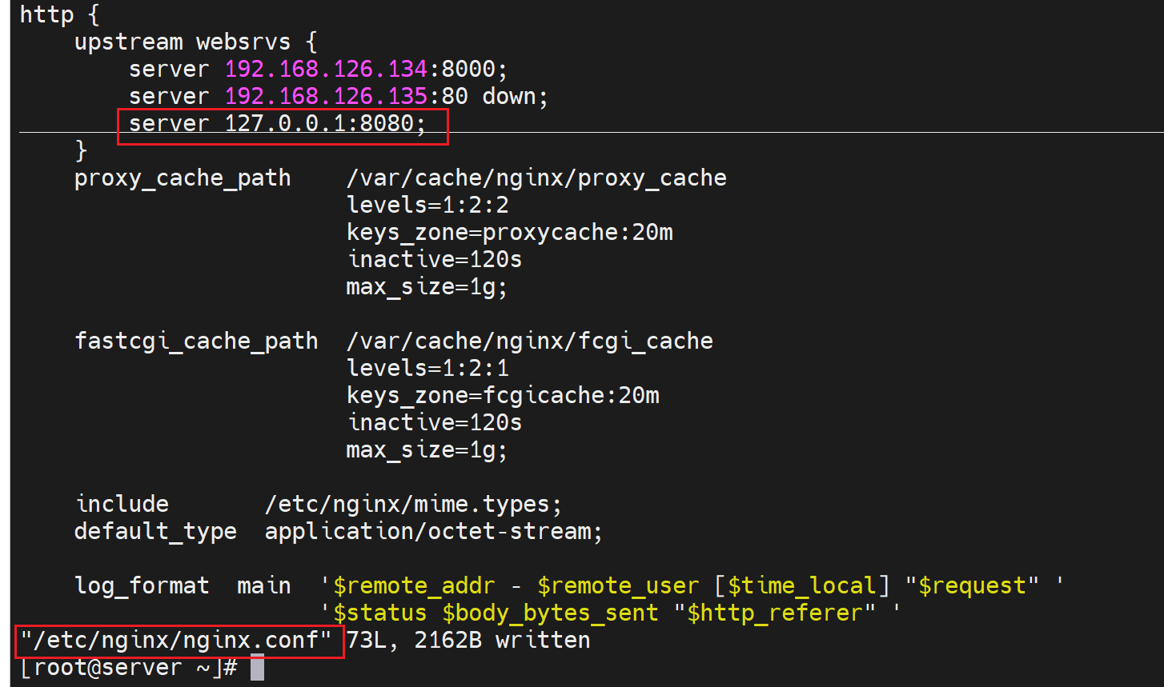Click the levels=1:2:1 parameter

pyautogui.click(x=427, y=368)
